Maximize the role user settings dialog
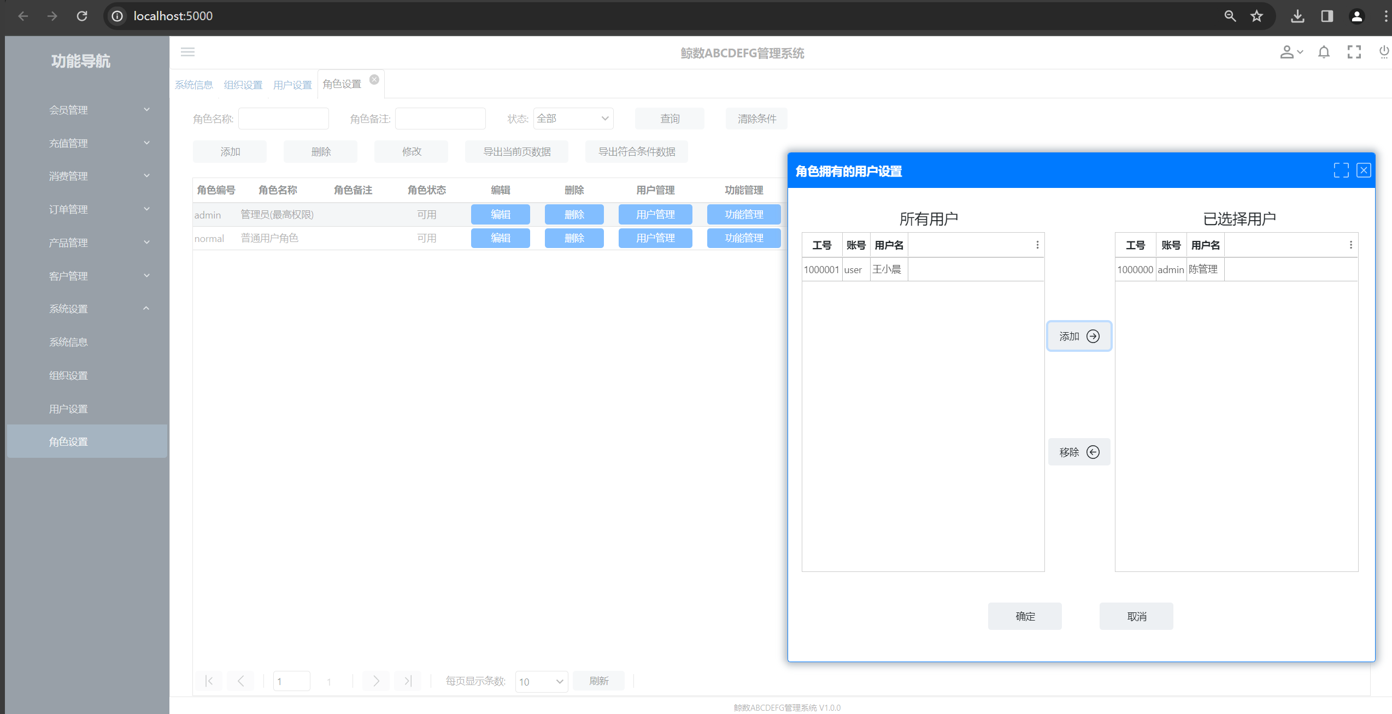 pos(1341,170)
